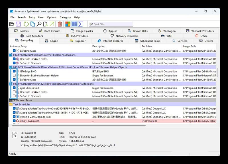The height and width of the screenshot is (164, 228).
Task: Switch to the Explorer tab
Action: click(x=78, y=41)
